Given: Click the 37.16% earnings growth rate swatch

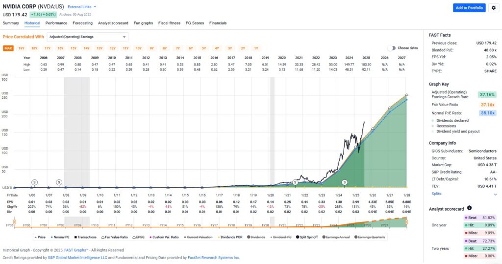Looking at the screenshot, I should (487, 94).
